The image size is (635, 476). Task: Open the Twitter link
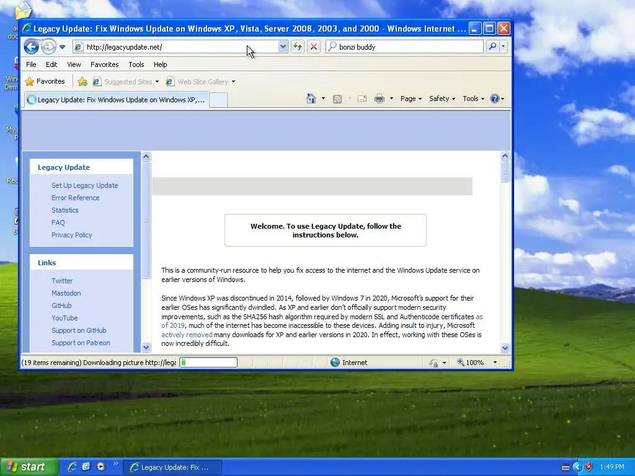click(x=62, y=281)
